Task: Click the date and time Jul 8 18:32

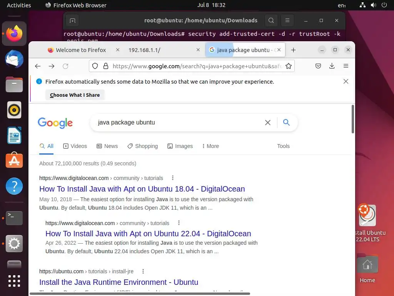Action: (x=211, y=5)
